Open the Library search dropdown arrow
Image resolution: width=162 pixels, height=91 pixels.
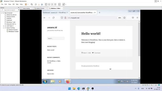pyautogui.click(x=18, y=10)
